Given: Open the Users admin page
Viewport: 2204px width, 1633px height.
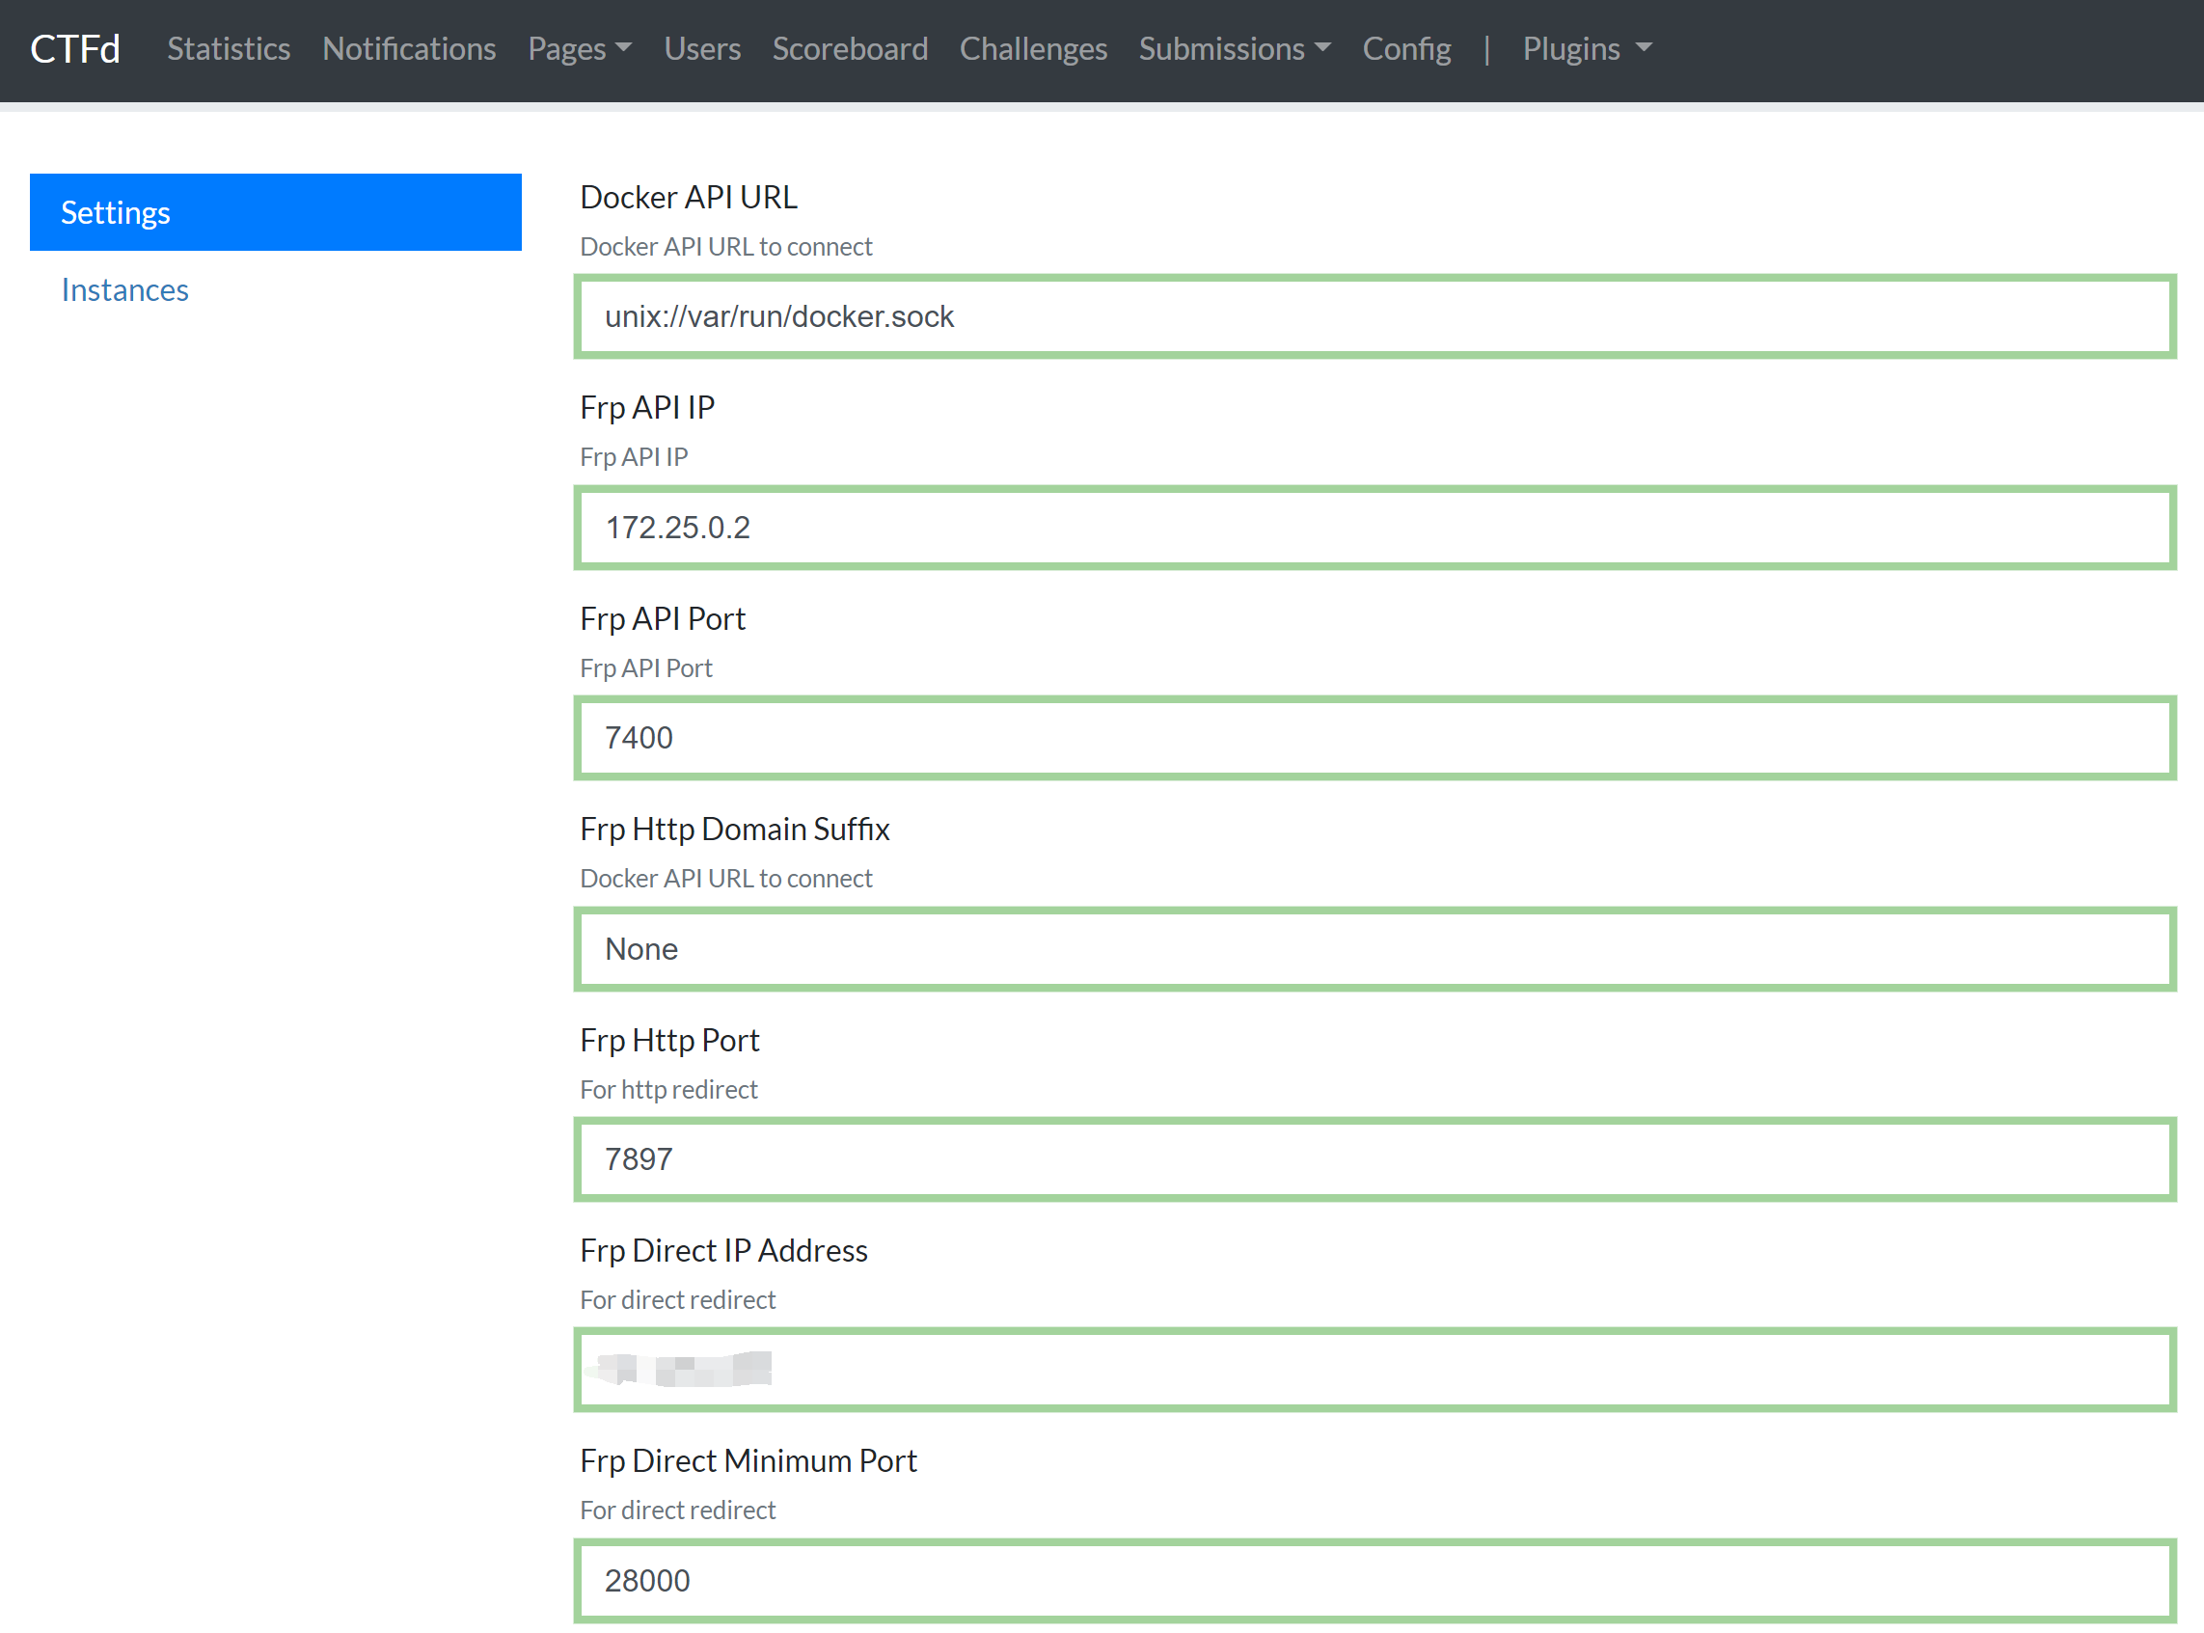Looking at the screenshot, I should pos(702,48).
